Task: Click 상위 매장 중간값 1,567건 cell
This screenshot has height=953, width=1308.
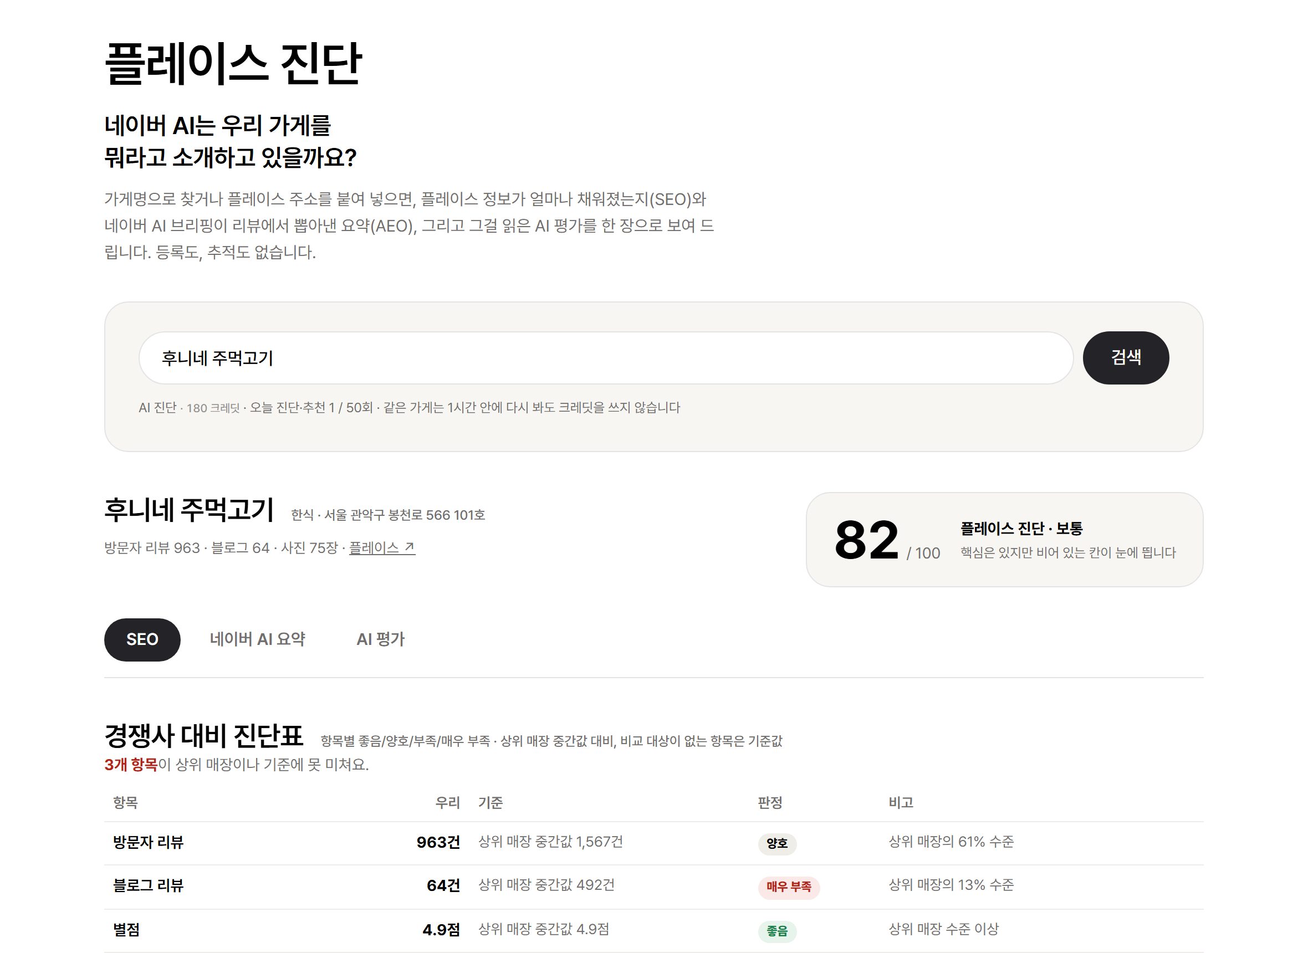Action: pos(550,842)
